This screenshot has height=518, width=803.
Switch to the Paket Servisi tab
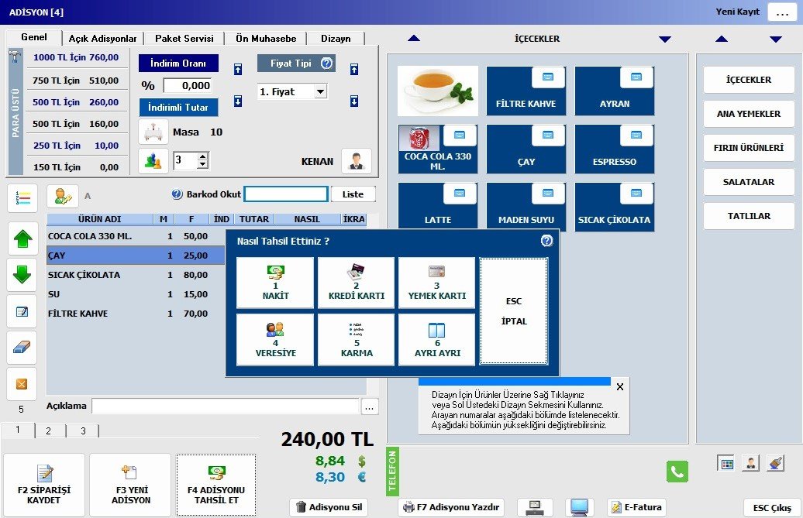(184, 38)
